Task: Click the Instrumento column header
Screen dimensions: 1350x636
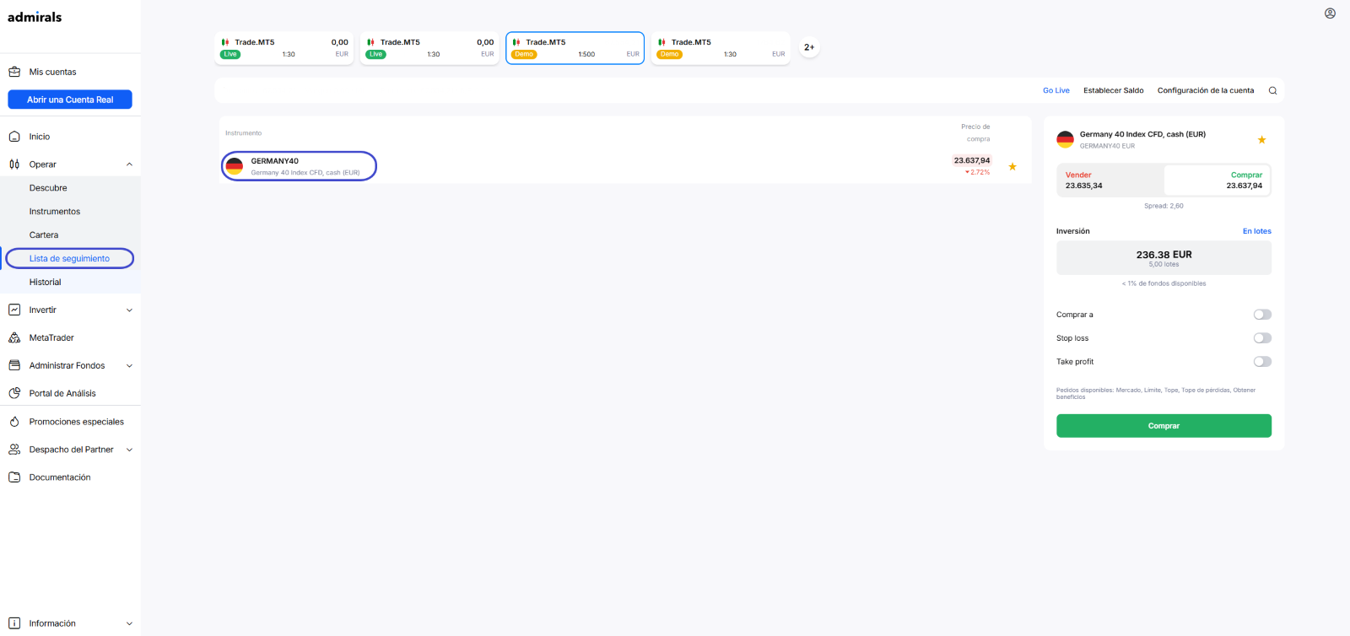Action: point(244,133)
